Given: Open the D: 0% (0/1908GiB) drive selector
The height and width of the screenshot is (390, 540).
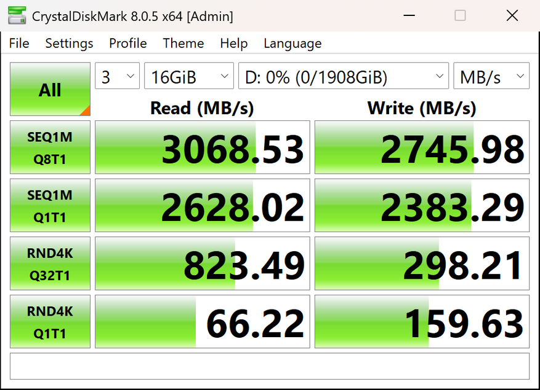Looking at the screenshot, I should click(x=344, y=76).
